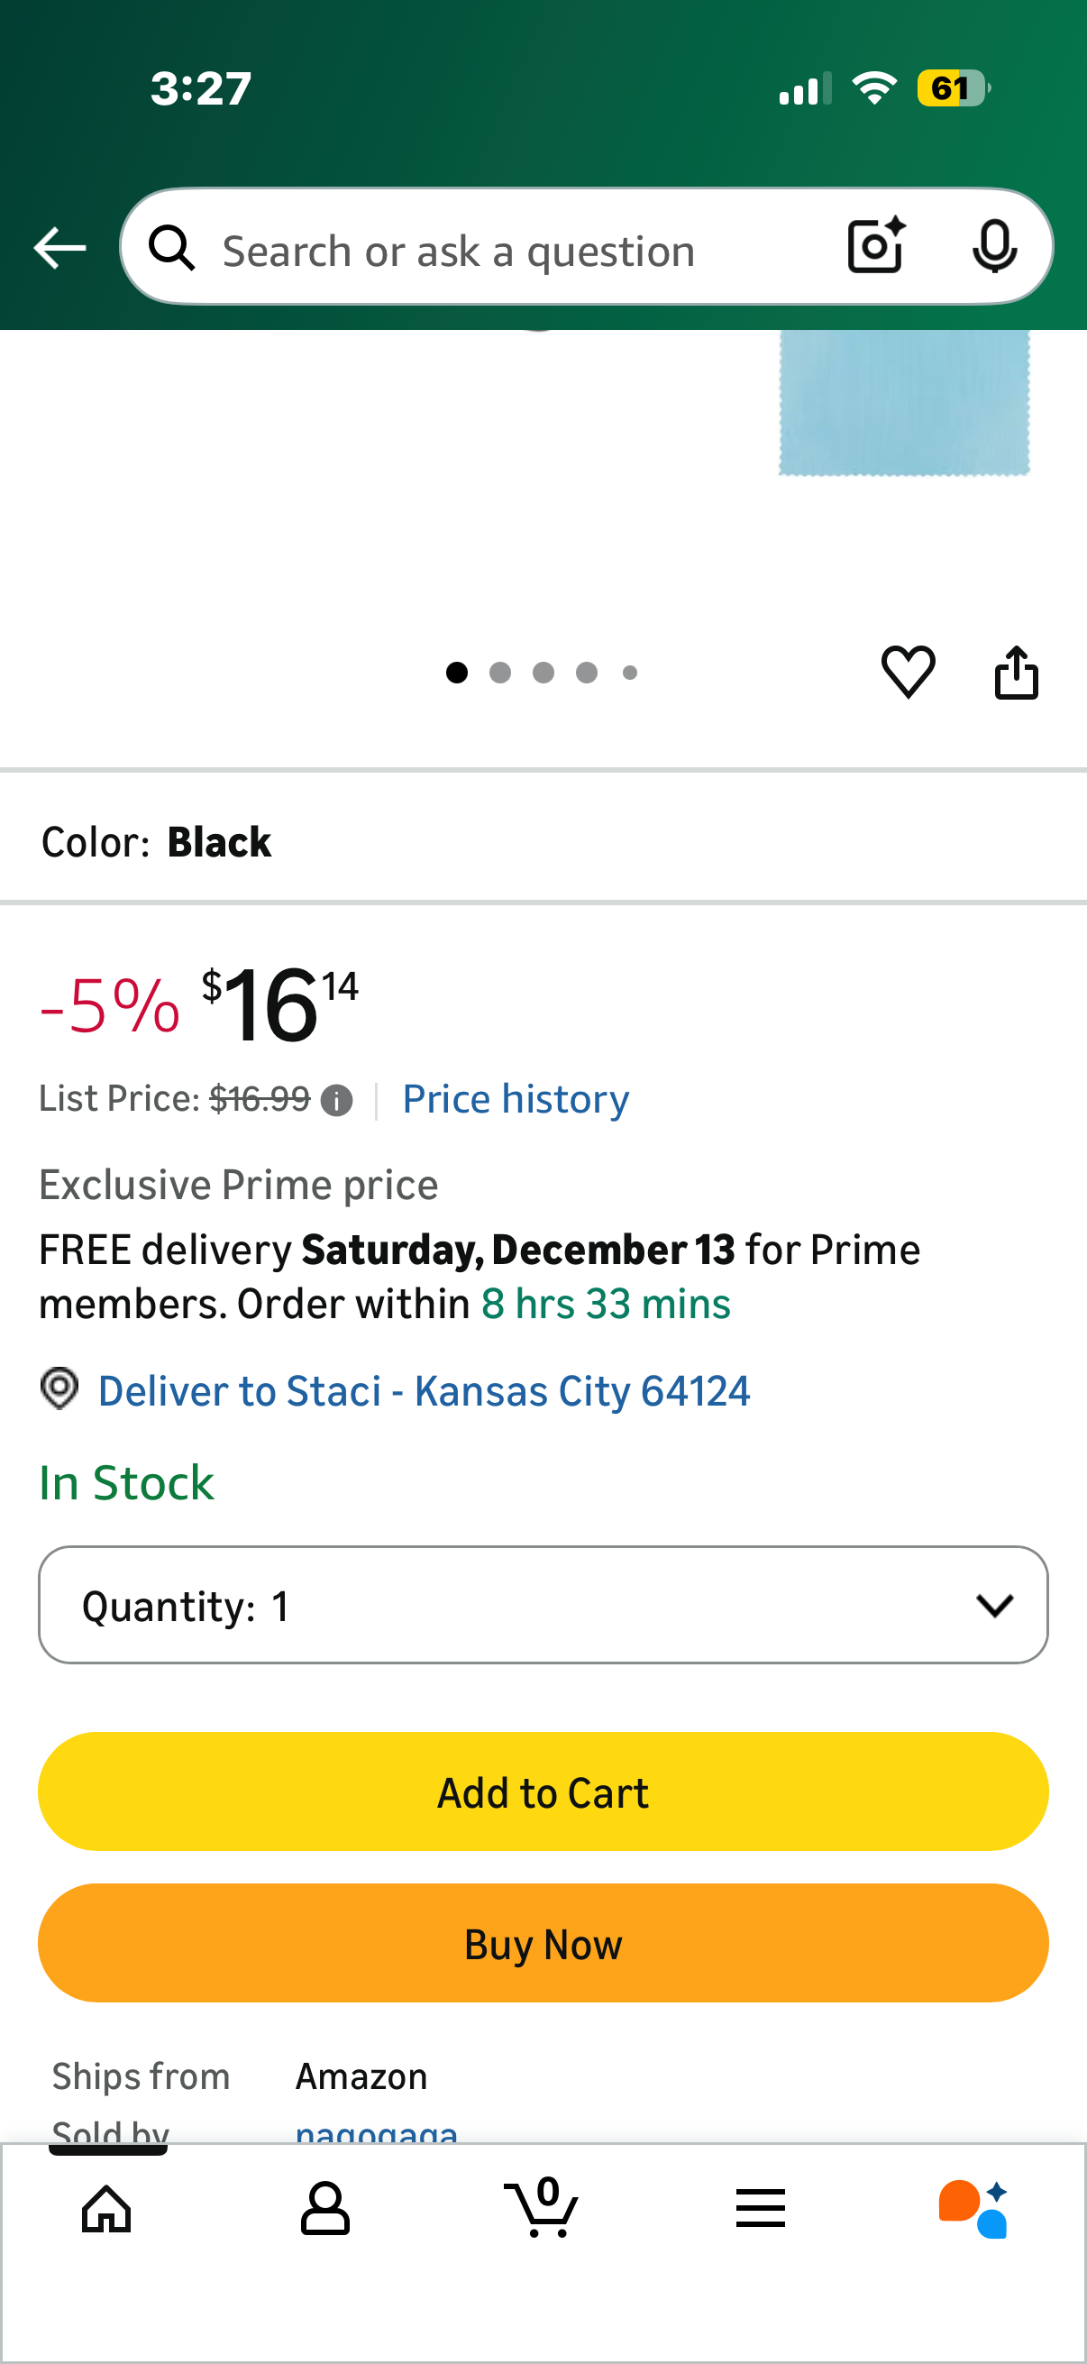Select the blue product swatch image
The height and width of the screenshot is (2364, 1087).
[x=903, y=402]
